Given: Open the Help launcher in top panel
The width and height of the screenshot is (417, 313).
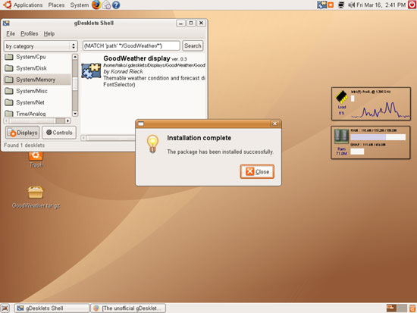Looking at the screenshot, I should pos(116,5).
